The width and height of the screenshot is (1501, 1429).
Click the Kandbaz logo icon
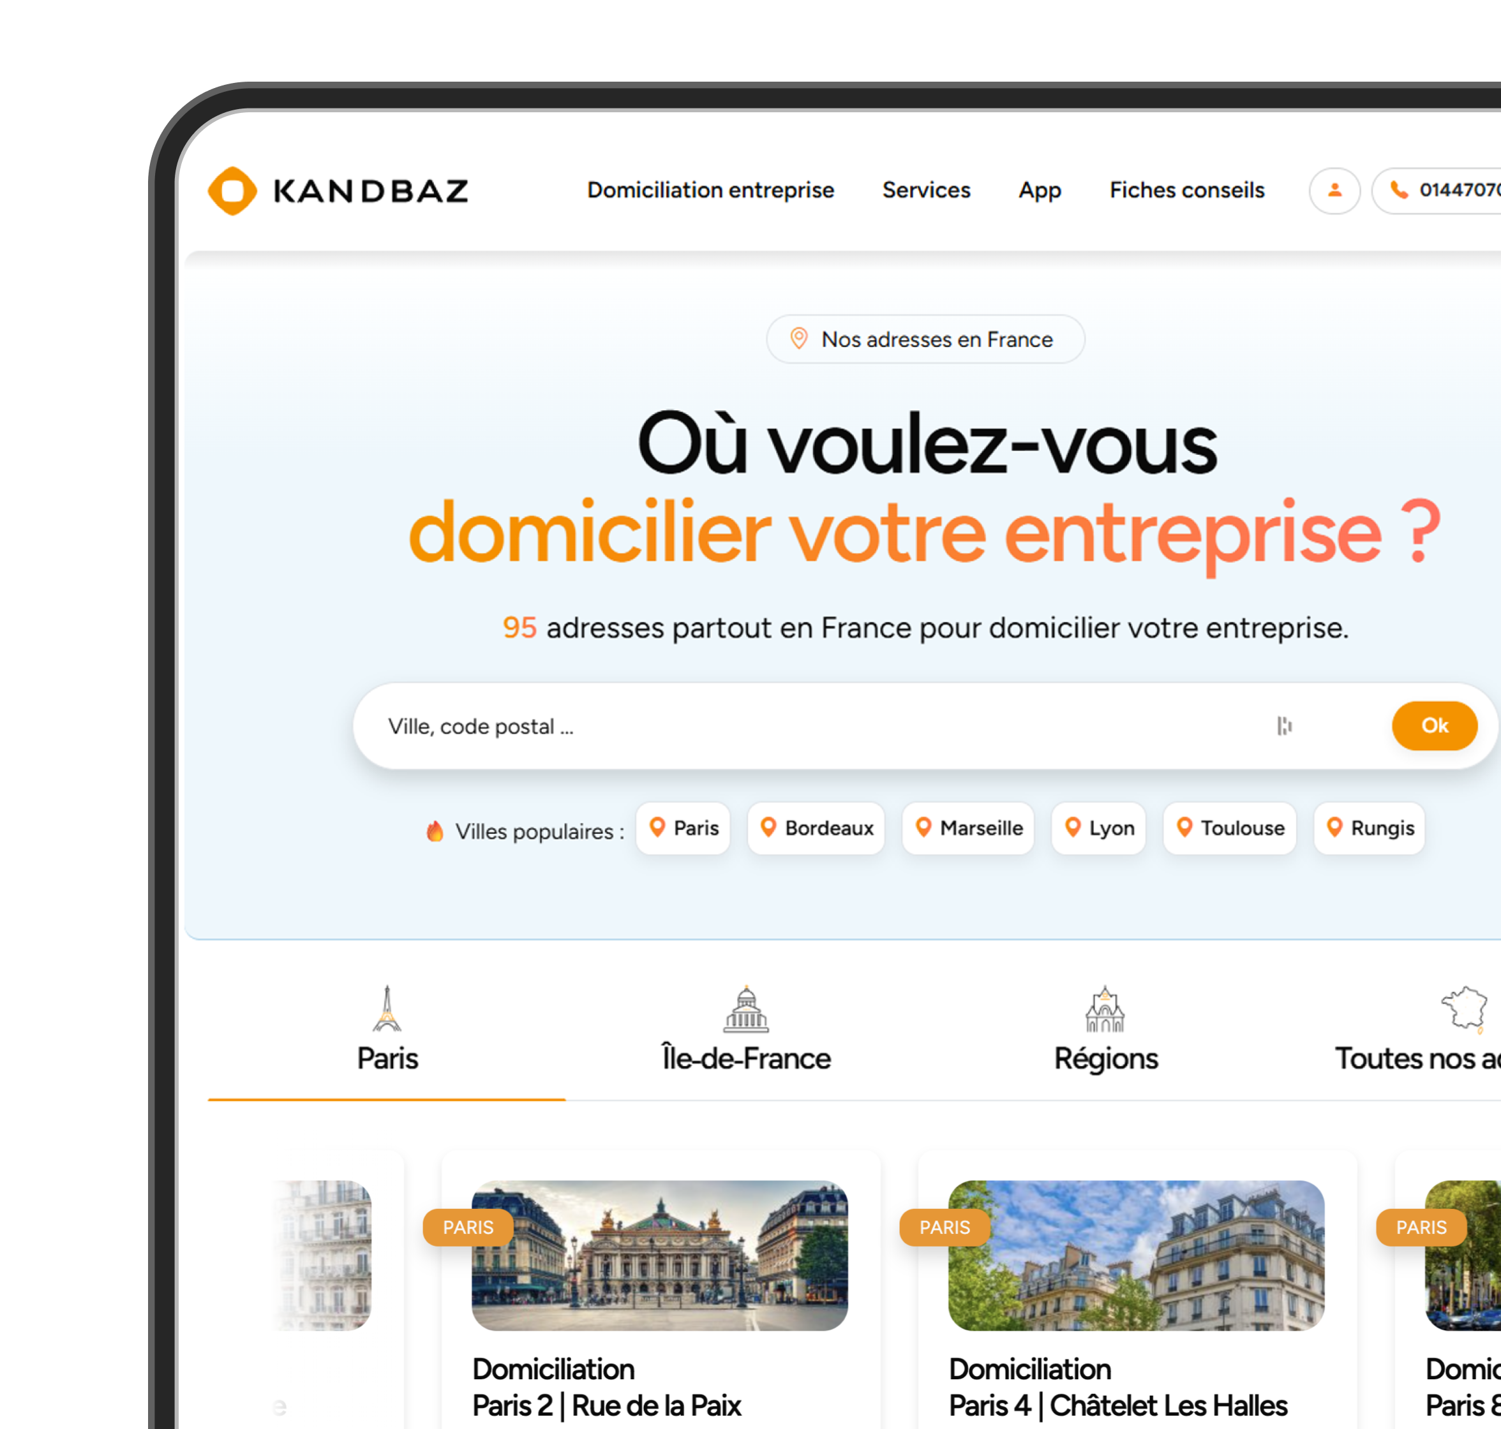click(232, 191)
